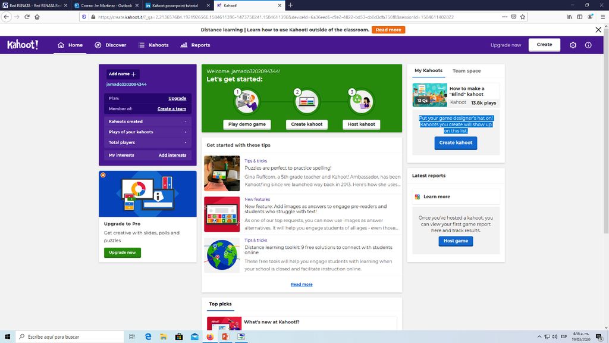Screen dimensions: 609x343
Task: Open the page actions ellipsis menu
Action: [504, 17]
